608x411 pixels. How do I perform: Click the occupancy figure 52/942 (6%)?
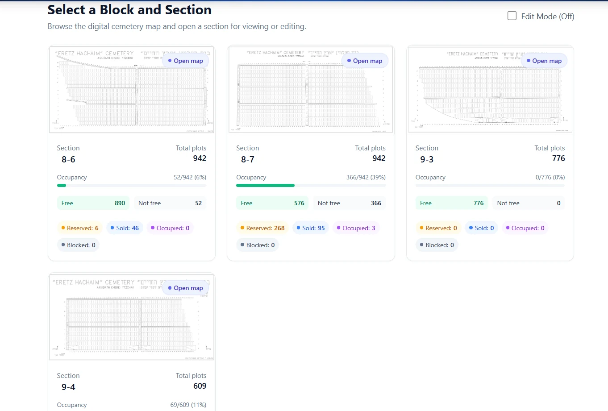190,177
